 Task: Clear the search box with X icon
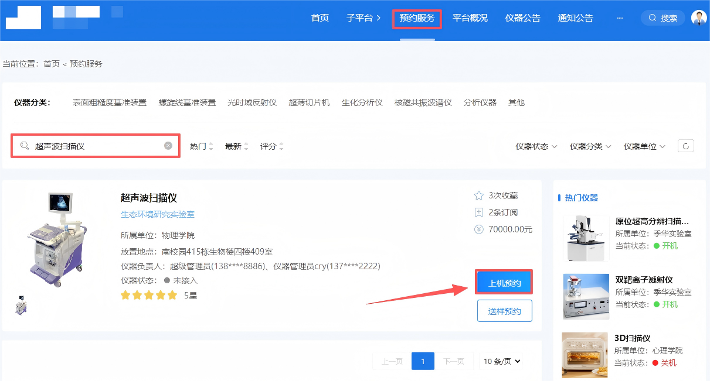coord(168,146)
